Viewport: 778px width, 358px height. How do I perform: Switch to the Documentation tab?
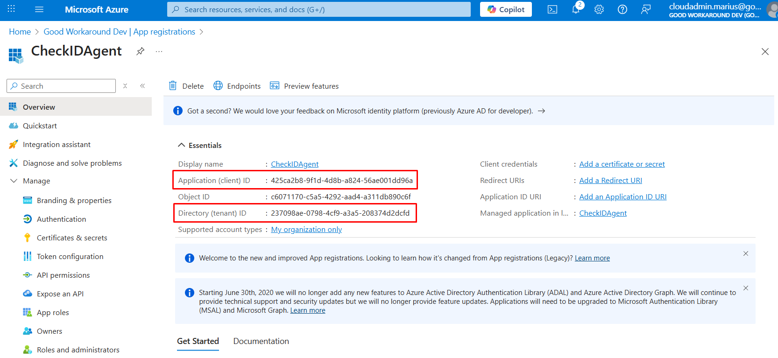(261, 341)
